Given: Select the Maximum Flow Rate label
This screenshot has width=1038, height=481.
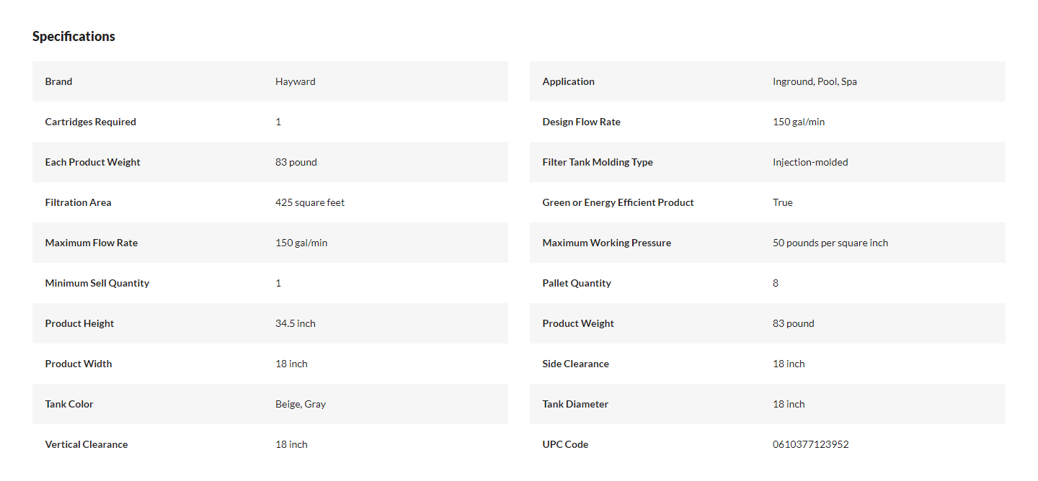Looking at the screenshot, I should (91, 243).
